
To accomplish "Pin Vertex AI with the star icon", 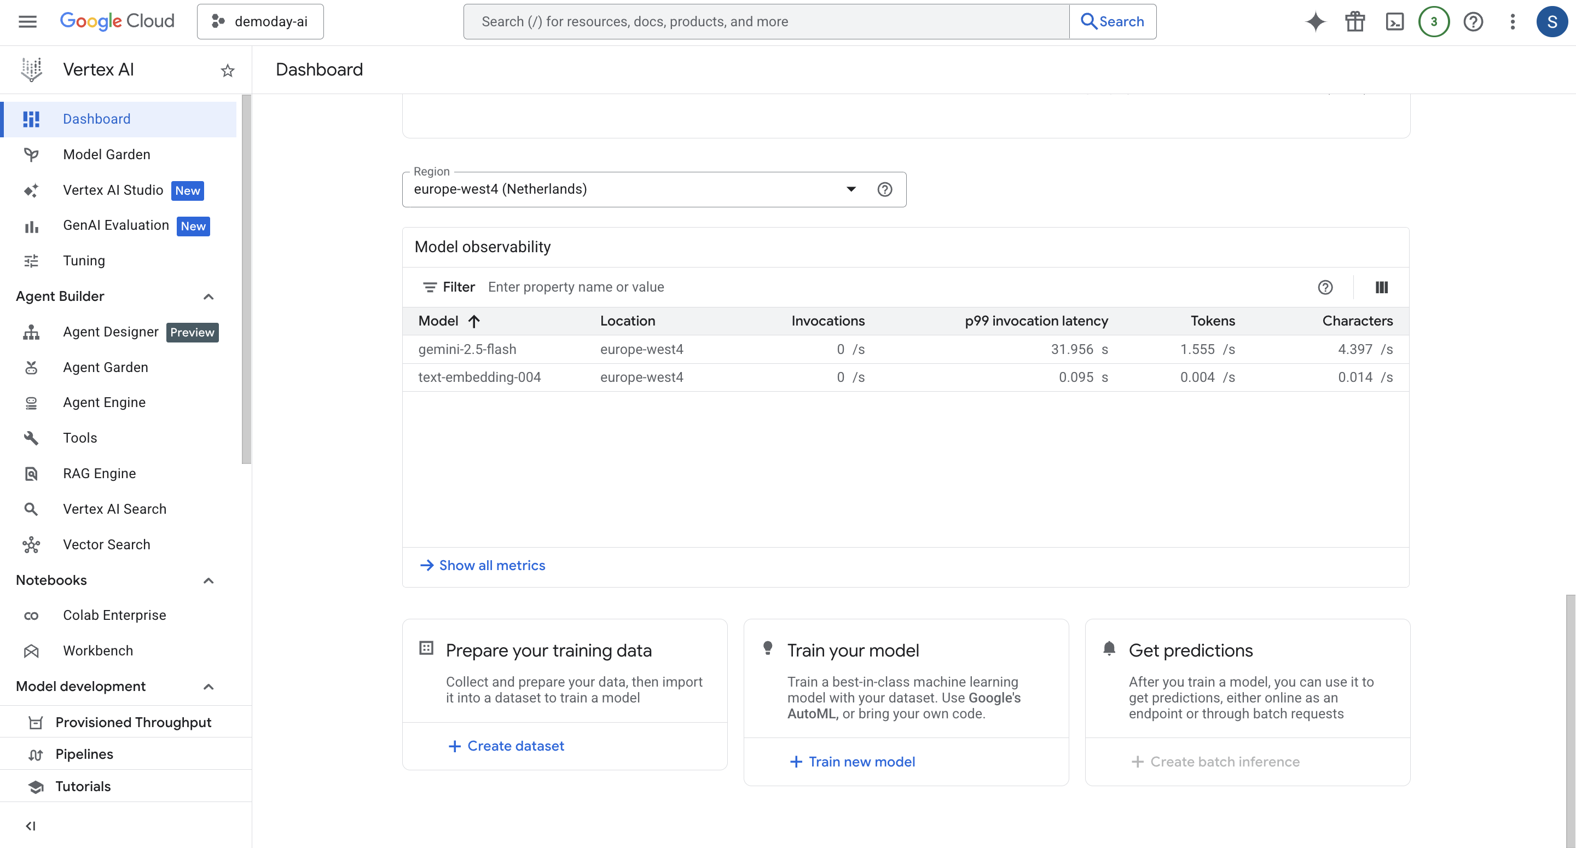I will pyautogui.click(x=228, y=71).
